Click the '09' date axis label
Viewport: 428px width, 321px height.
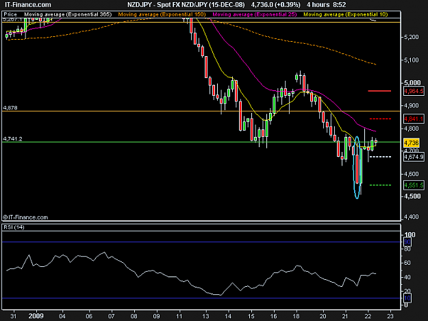coord(156,316)
